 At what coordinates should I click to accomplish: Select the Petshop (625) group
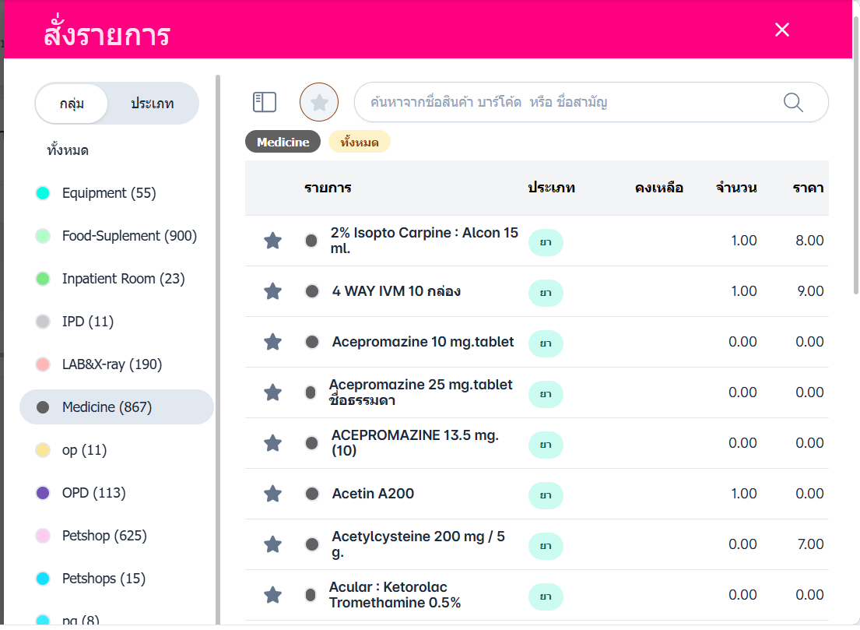point(116,536)
